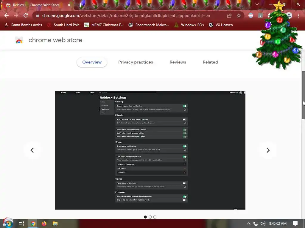The image size is (305, 228).
Task: Open the Windows Start button with Santa hat
Action: (8, 223)
